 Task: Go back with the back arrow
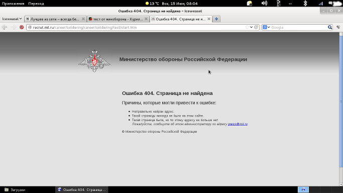point(5,27)
